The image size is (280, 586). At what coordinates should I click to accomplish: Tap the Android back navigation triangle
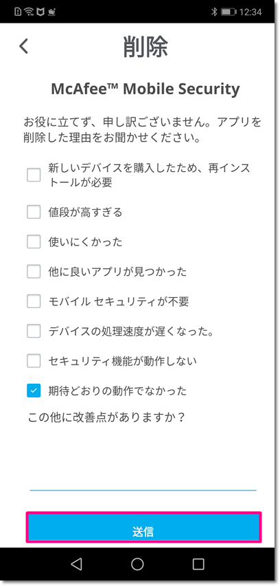click(76, 564)
